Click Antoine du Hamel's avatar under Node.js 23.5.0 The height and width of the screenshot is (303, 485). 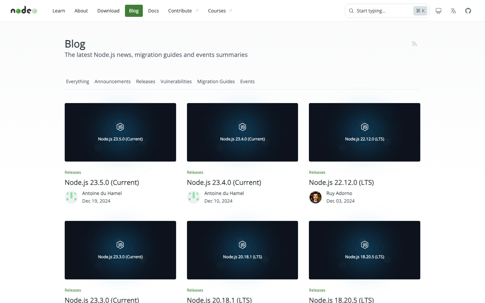[71, 197]
